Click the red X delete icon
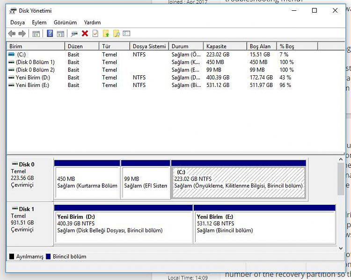 [85, 34]
